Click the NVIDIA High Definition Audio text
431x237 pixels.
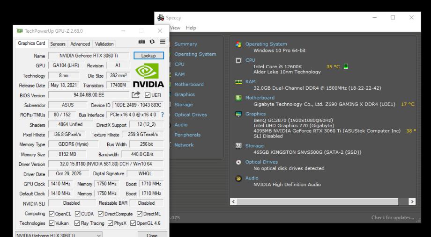(287, 184)
